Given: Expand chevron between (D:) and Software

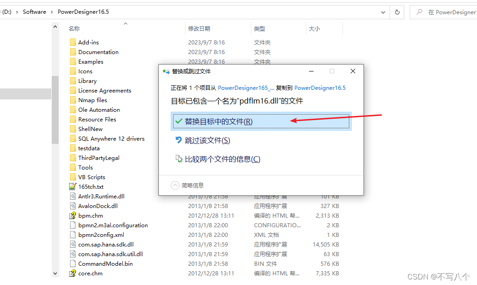Looking at the screenshot, I should (17, 12).
